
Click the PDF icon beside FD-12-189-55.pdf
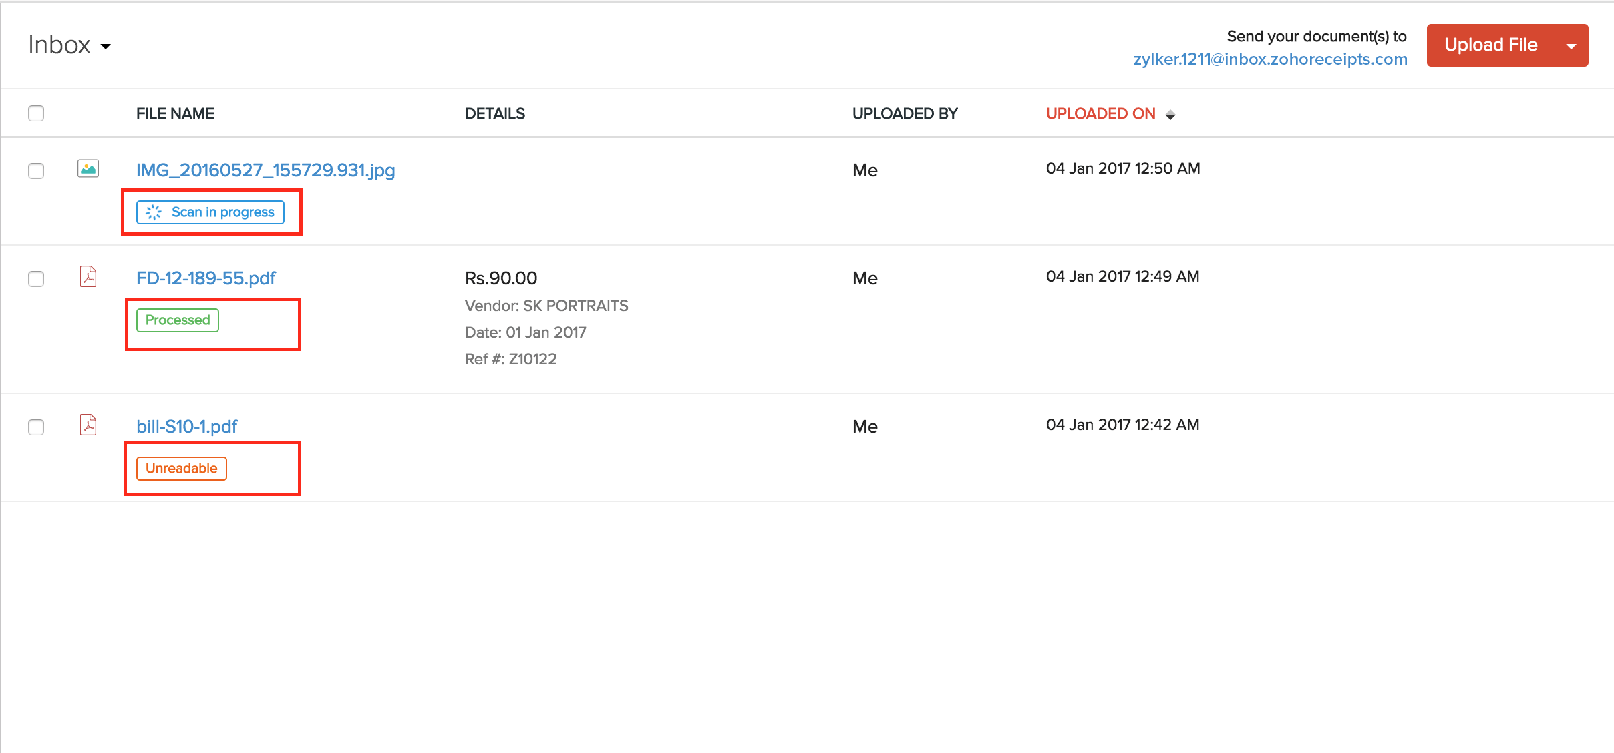click(x=88, y=276)
